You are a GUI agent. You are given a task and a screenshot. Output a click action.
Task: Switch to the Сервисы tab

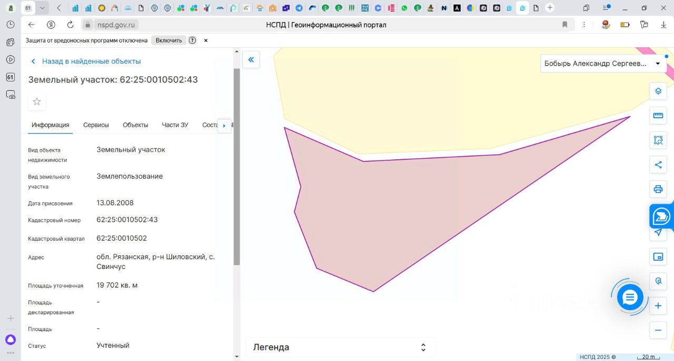pyautogui.click(x=96, y=125)
